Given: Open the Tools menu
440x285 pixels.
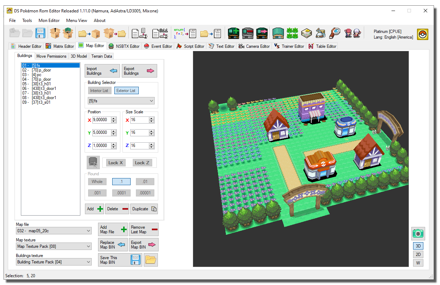Looking at the screenshot, I should click(27, 21).
